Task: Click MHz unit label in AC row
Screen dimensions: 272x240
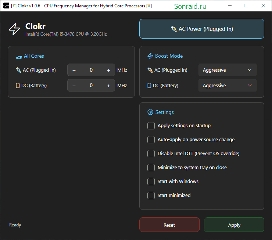Action: click(x=122, y=70)
